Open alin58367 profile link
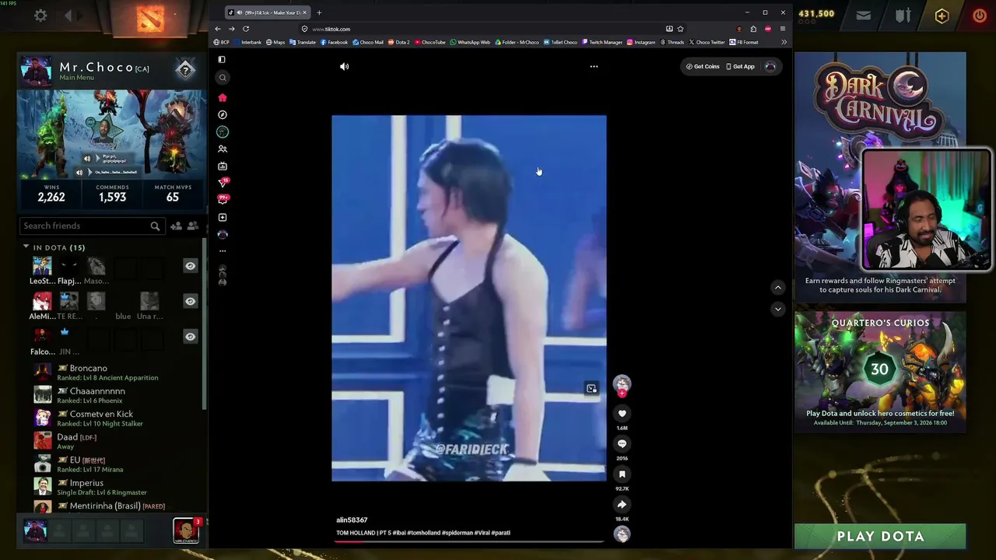996x560 pixels. point(352,520)
